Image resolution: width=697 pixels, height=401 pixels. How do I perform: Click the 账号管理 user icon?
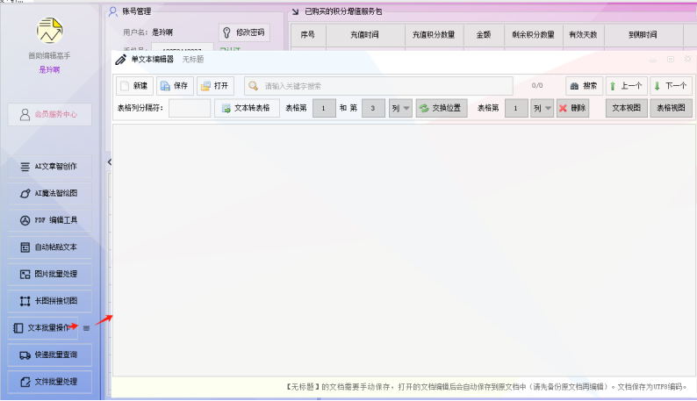[113, 11]
